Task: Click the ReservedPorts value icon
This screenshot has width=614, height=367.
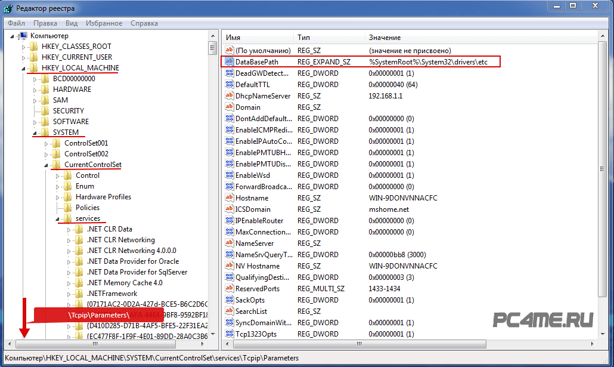Action: [229, 289]
